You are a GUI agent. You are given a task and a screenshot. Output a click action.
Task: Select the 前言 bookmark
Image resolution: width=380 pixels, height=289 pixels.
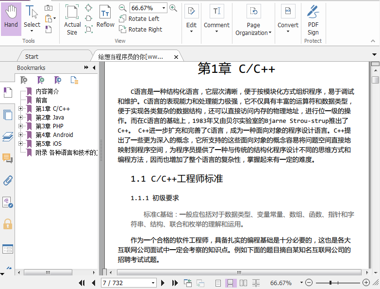[41, 100]
